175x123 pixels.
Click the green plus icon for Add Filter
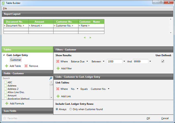[58, 68]
